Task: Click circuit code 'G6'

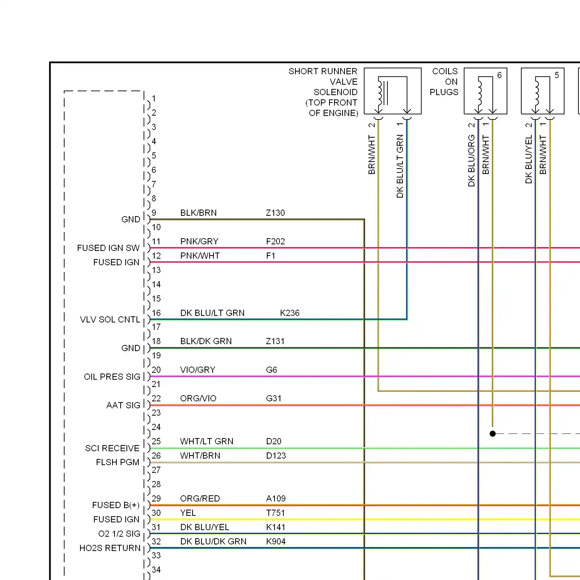Action: click(x=271, y=370)
